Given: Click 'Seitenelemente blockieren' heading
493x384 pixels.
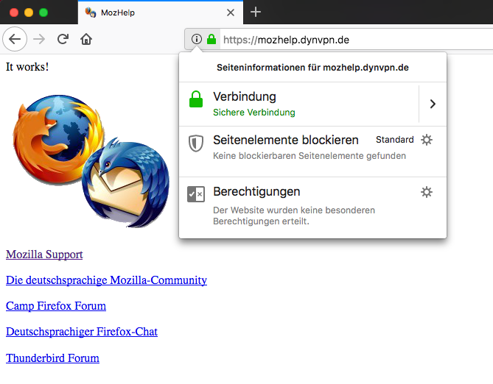Looking at the screenshot, I should coord(286,140).
